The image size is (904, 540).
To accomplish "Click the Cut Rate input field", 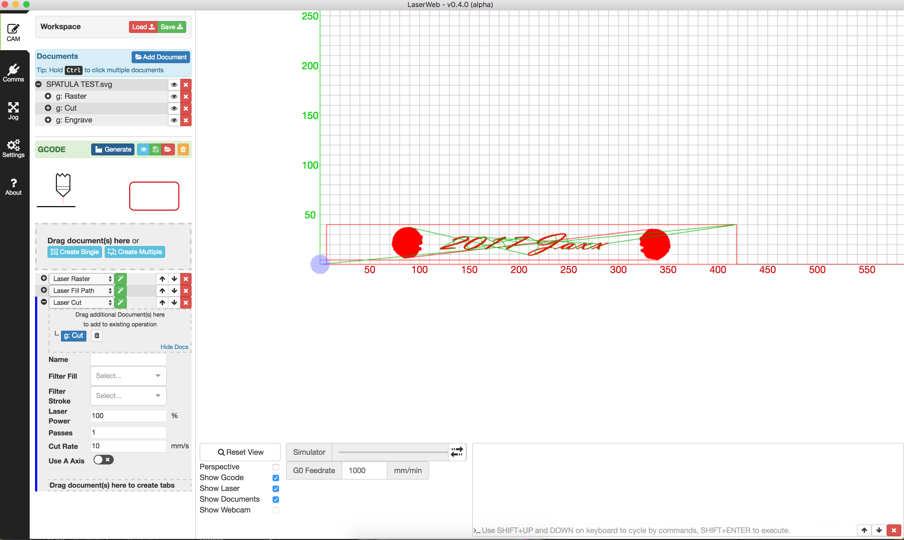I will point(128,446).
